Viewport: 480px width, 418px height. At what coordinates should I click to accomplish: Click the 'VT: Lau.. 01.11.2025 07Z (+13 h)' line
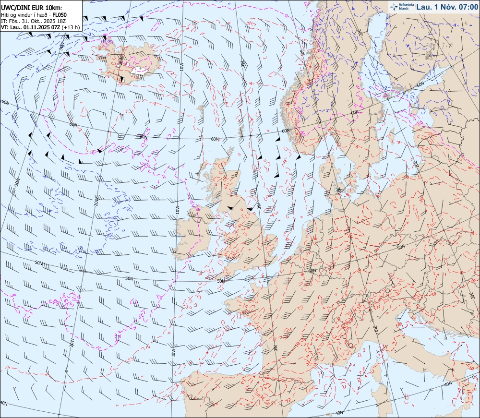click(x=40, y=27)
